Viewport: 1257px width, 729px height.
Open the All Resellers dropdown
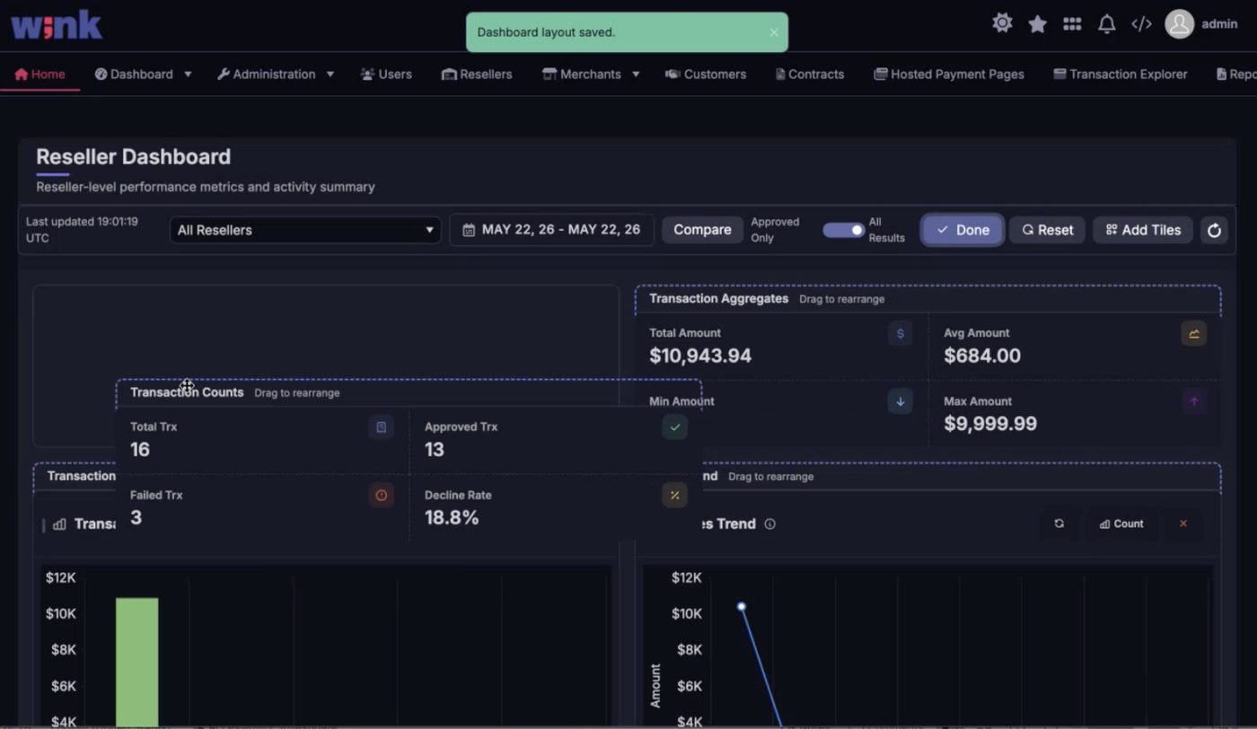(x=305, y=230)
